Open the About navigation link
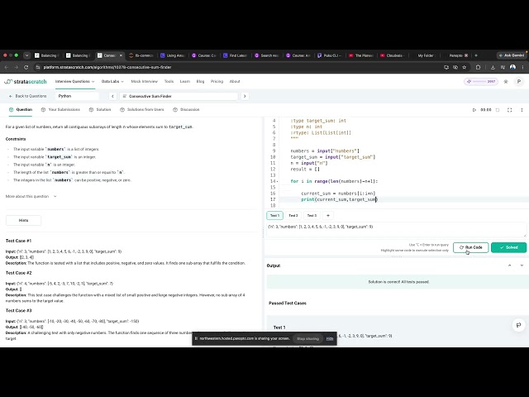Screen dimensions: 529x397 [235, 81]
